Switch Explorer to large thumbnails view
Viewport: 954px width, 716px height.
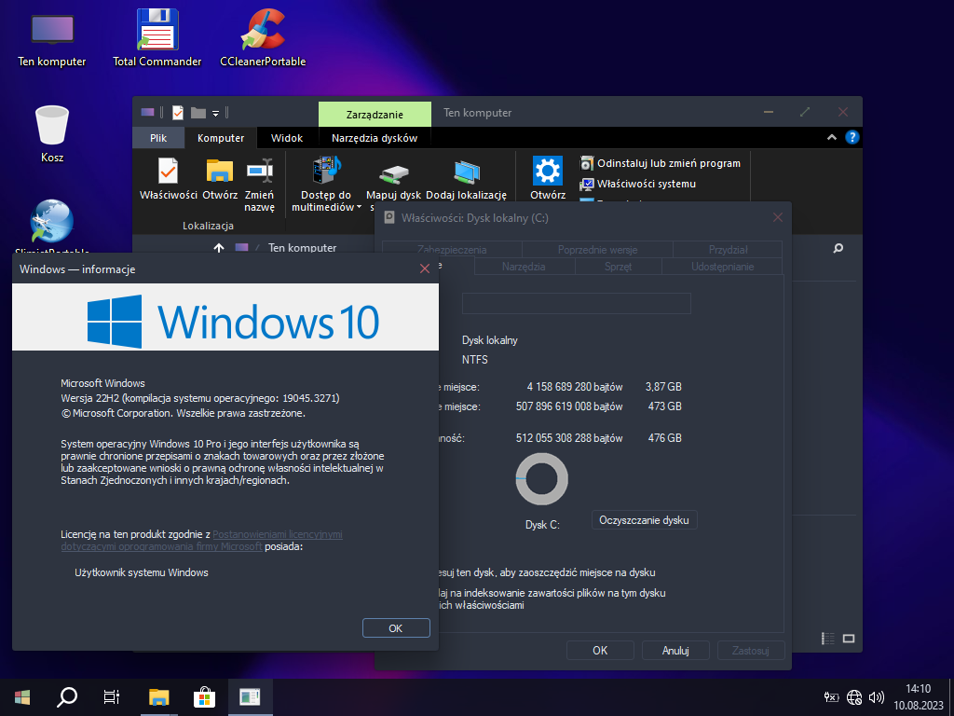click(849, 639)
